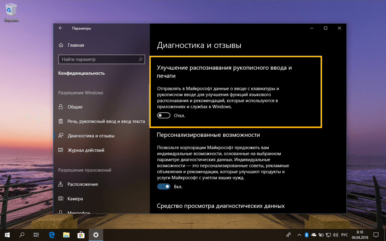The image size is (386, 241).
Task: Open the volume speaker icon in the tray
Action: 335,235
